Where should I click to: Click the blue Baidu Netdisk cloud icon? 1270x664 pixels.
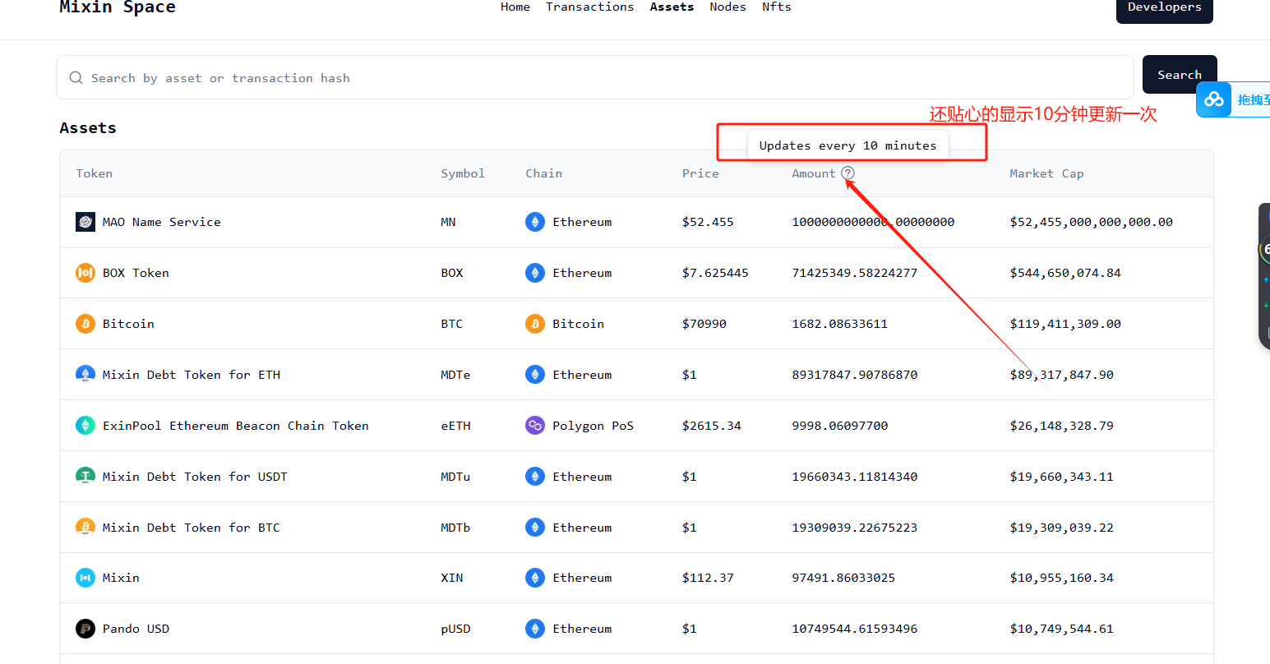[1214, 100]
